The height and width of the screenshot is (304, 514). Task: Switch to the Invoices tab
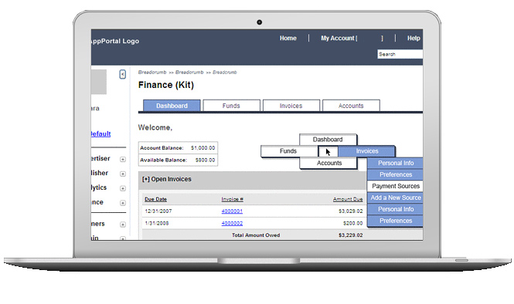tap(291, 106)
